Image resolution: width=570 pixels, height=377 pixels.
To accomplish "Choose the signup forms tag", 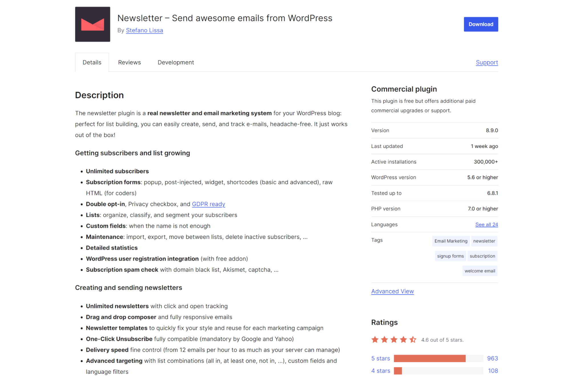I will [450, 256].
